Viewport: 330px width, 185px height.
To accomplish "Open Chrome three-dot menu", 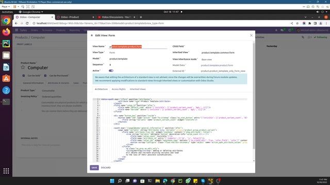I will point(326,23).
